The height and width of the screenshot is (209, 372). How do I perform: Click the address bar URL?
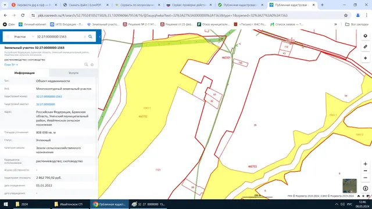tap(163, 16)
